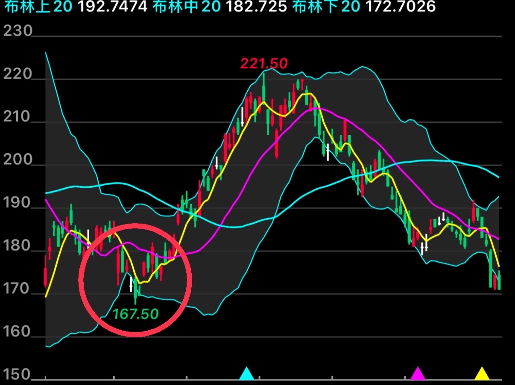Tap the 167.50 low price label

tap(135, 314)
